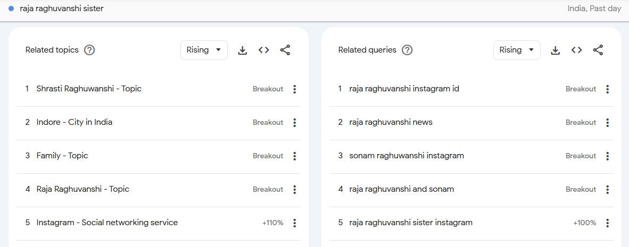This screenshot has height=247, width=629.
Task: Open the raja raghuvanshi and sonam query
Action: click(x=401, y=189)
